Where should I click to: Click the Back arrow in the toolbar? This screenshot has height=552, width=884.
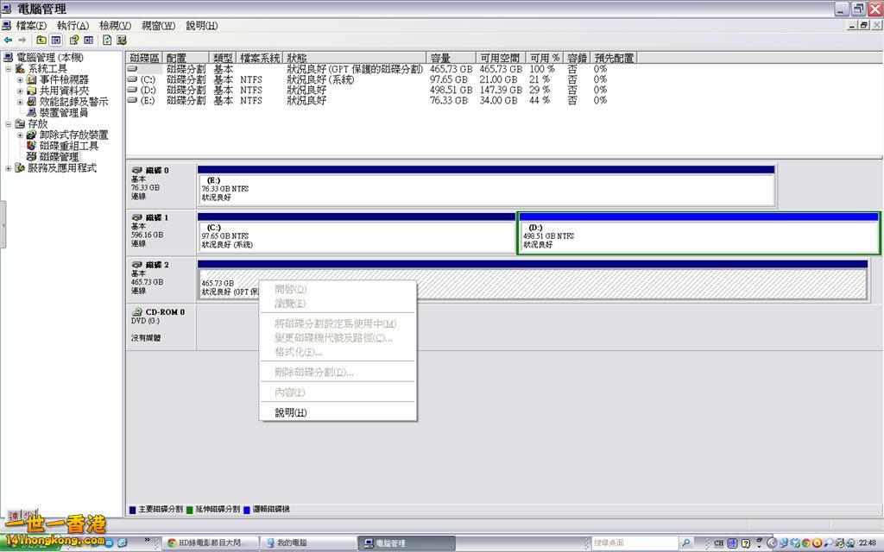[9, 40]
